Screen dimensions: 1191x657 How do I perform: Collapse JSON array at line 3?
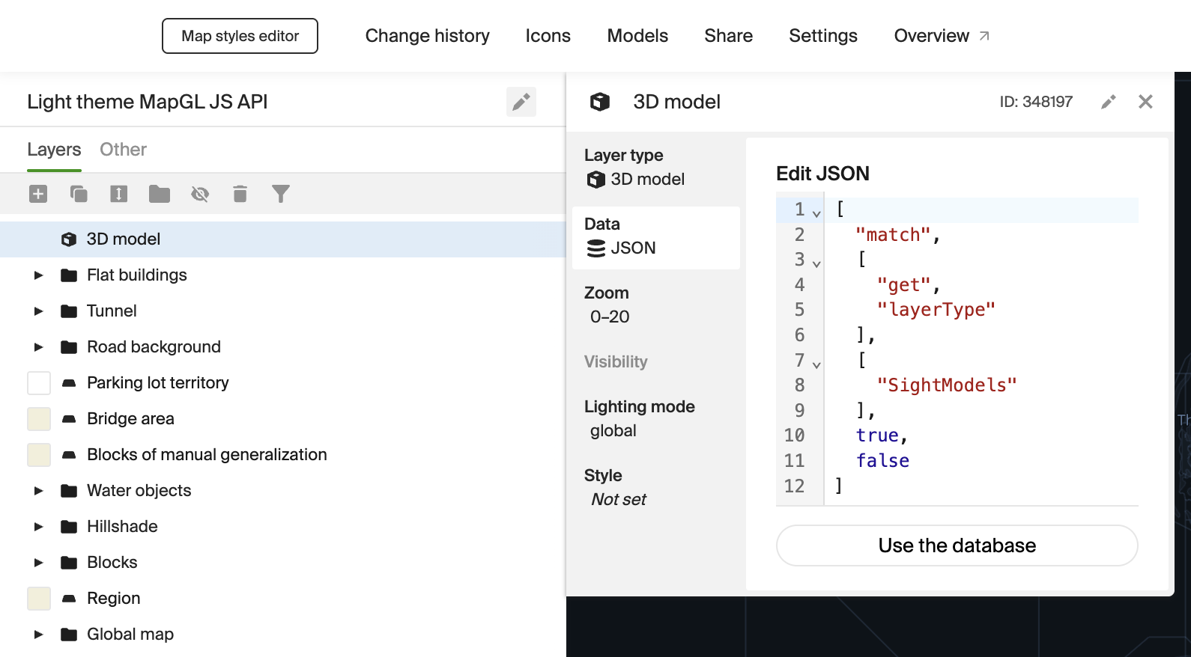816,263
